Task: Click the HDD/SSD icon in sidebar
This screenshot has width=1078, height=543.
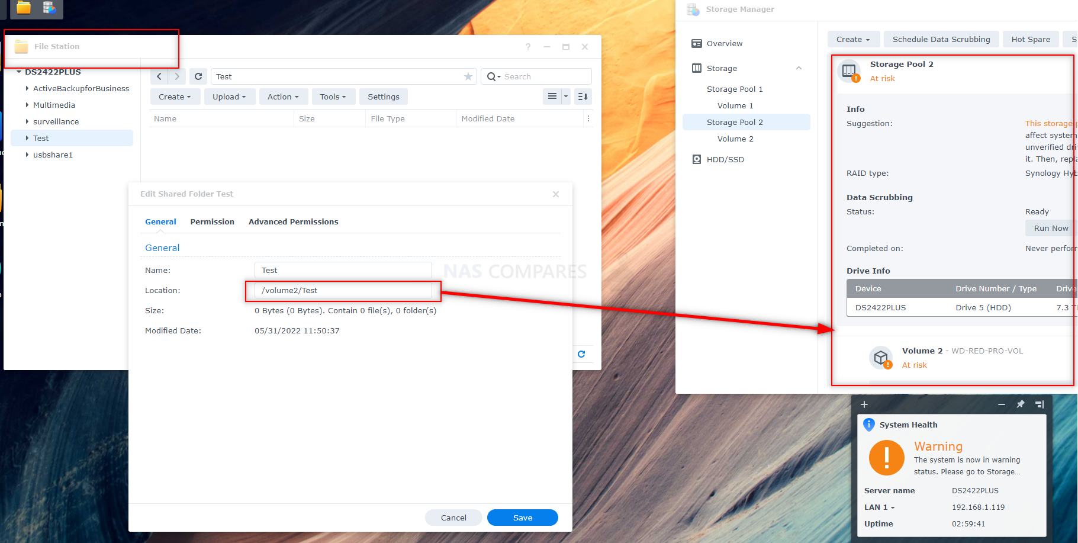Action: (697, 159)
